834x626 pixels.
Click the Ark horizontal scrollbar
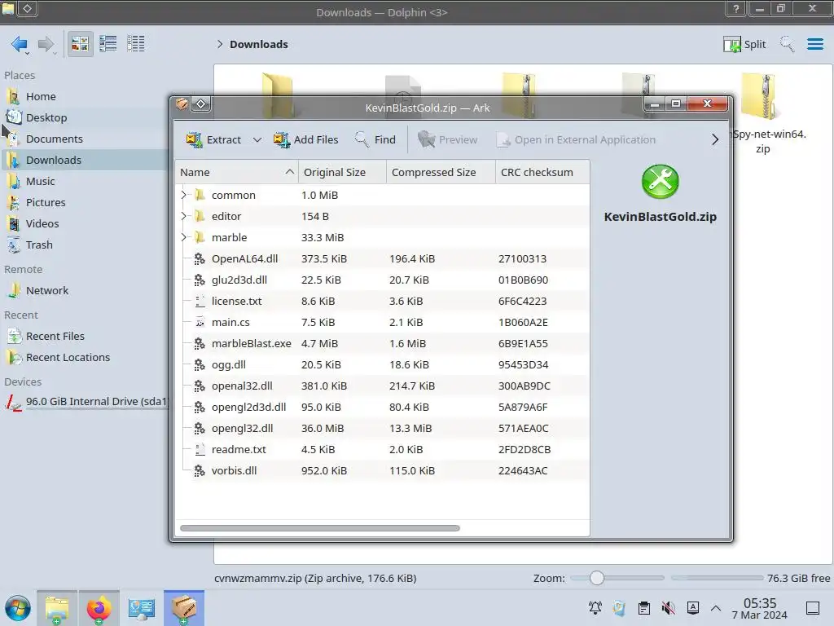(x=319, y=528)
